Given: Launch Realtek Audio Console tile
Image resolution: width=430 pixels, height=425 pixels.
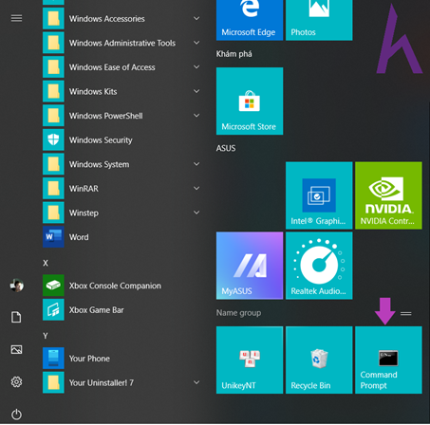Looking at the screenshot, I should point(319,266).
